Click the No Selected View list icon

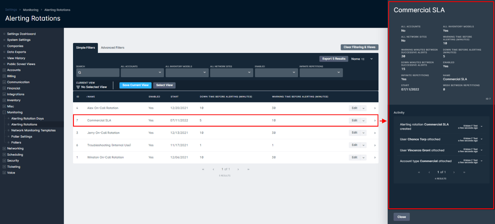[78, 87]
